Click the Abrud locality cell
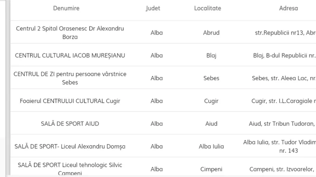The image size is (316, 177). coord(211,33)
